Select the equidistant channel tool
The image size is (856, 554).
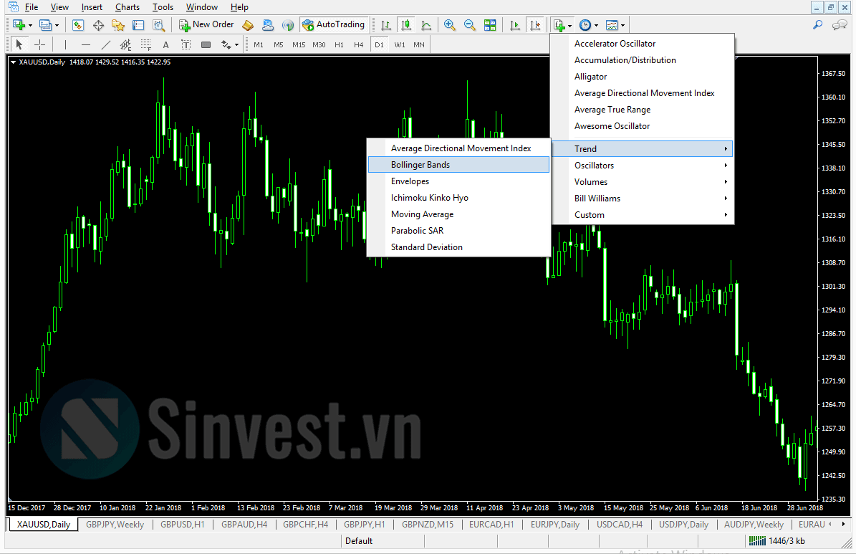coord(125,45)
